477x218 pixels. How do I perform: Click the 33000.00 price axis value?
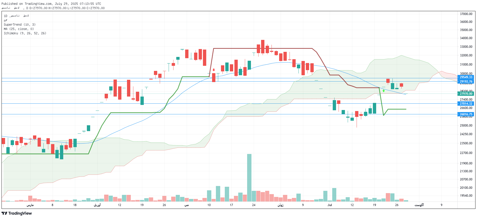click(466, 47)
